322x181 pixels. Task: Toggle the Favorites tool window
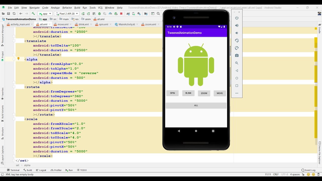3,94
